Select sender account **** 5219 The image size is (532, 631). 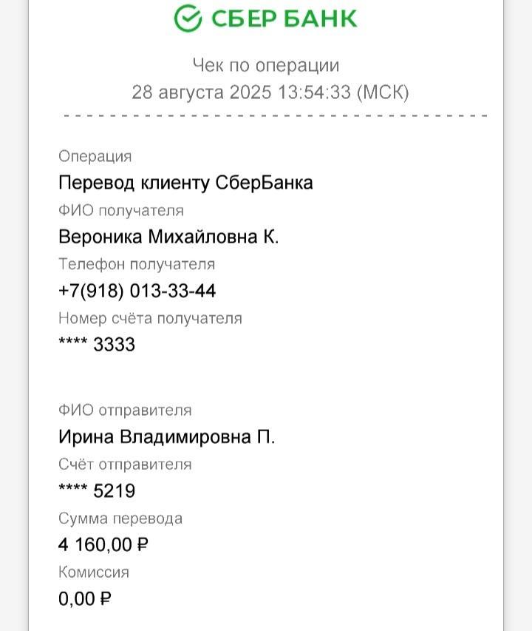(97, 491)
